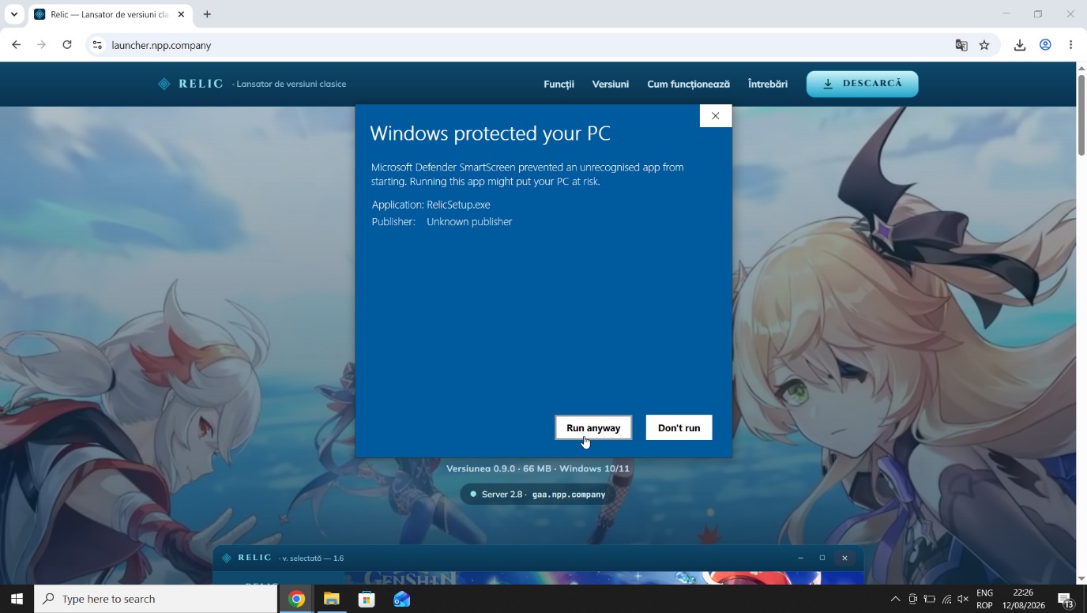Screen dimensions: 1087x613
Task: Click the DESCARCĂ download button
Action: point(862,84)
